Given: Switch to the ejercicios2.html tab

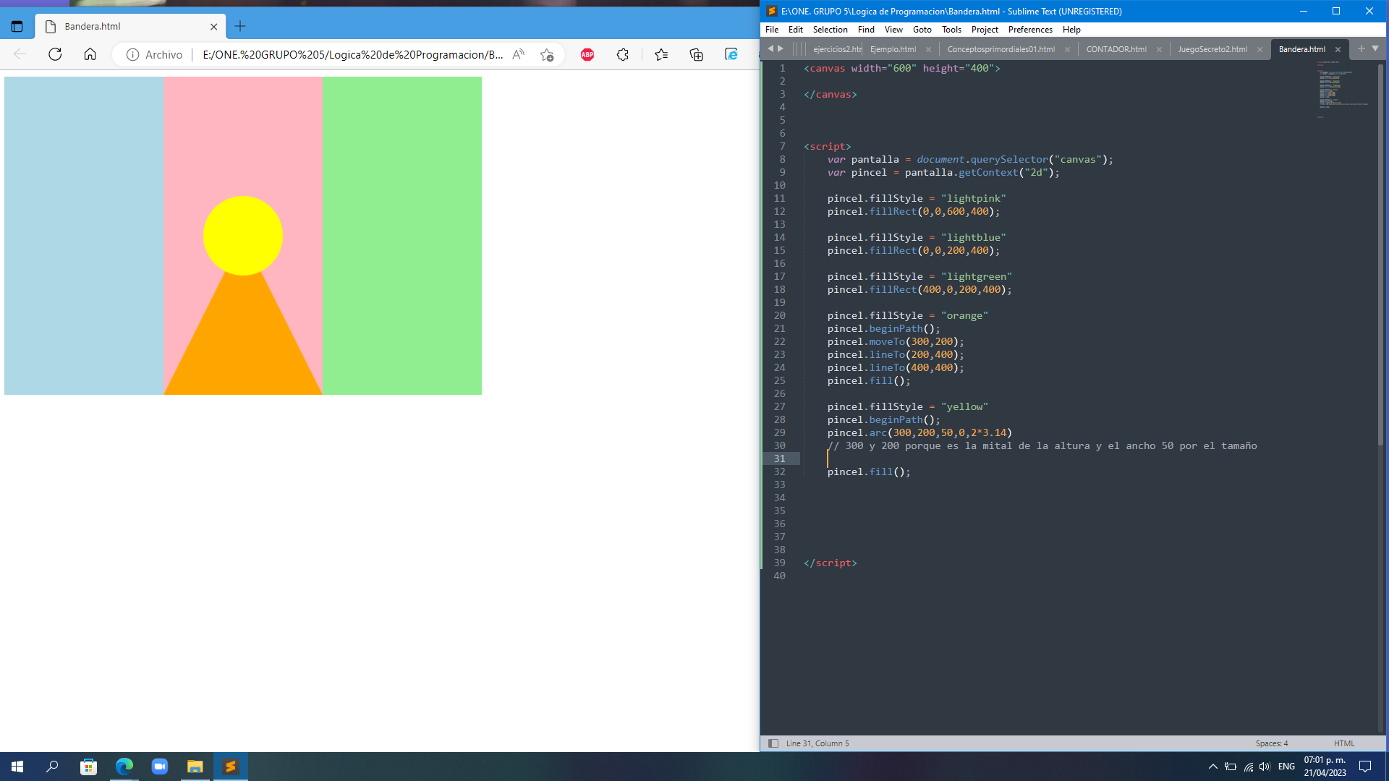Looking at the screenshot, I should coord(836,49).
